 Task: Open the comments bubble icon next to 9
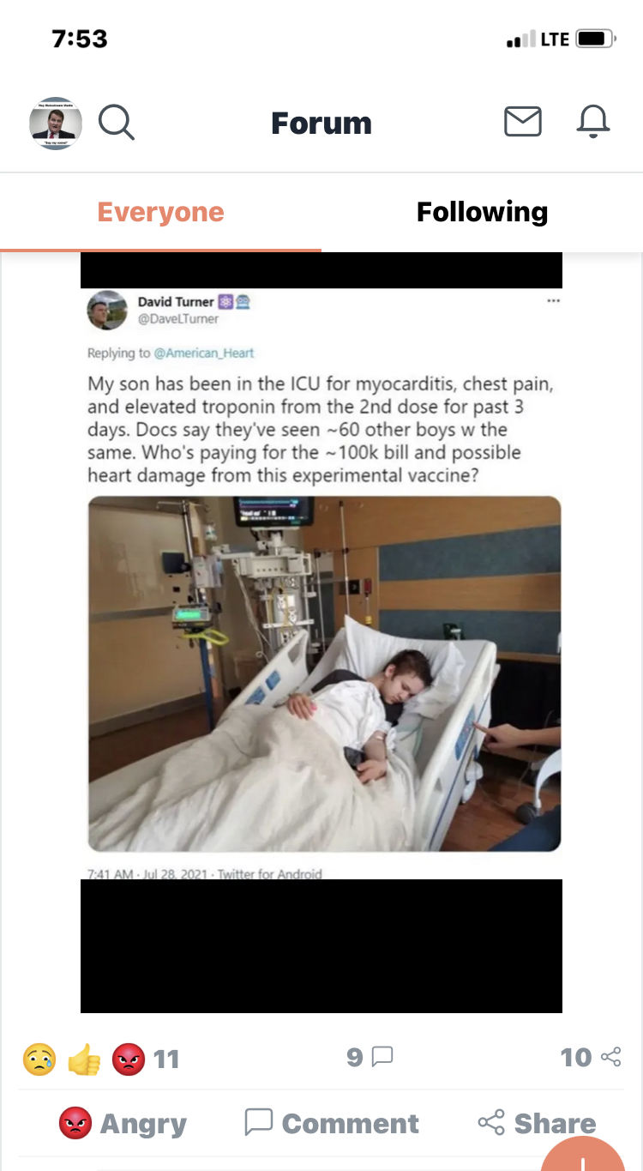(x=382, y=1057)
